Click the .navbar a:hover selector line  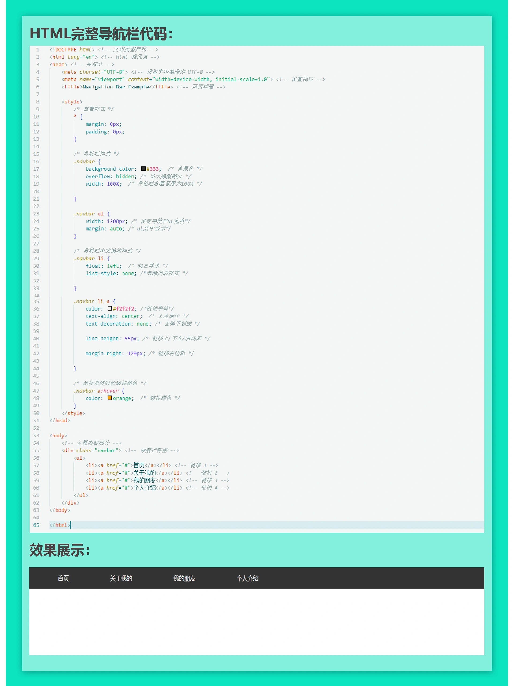99,391
